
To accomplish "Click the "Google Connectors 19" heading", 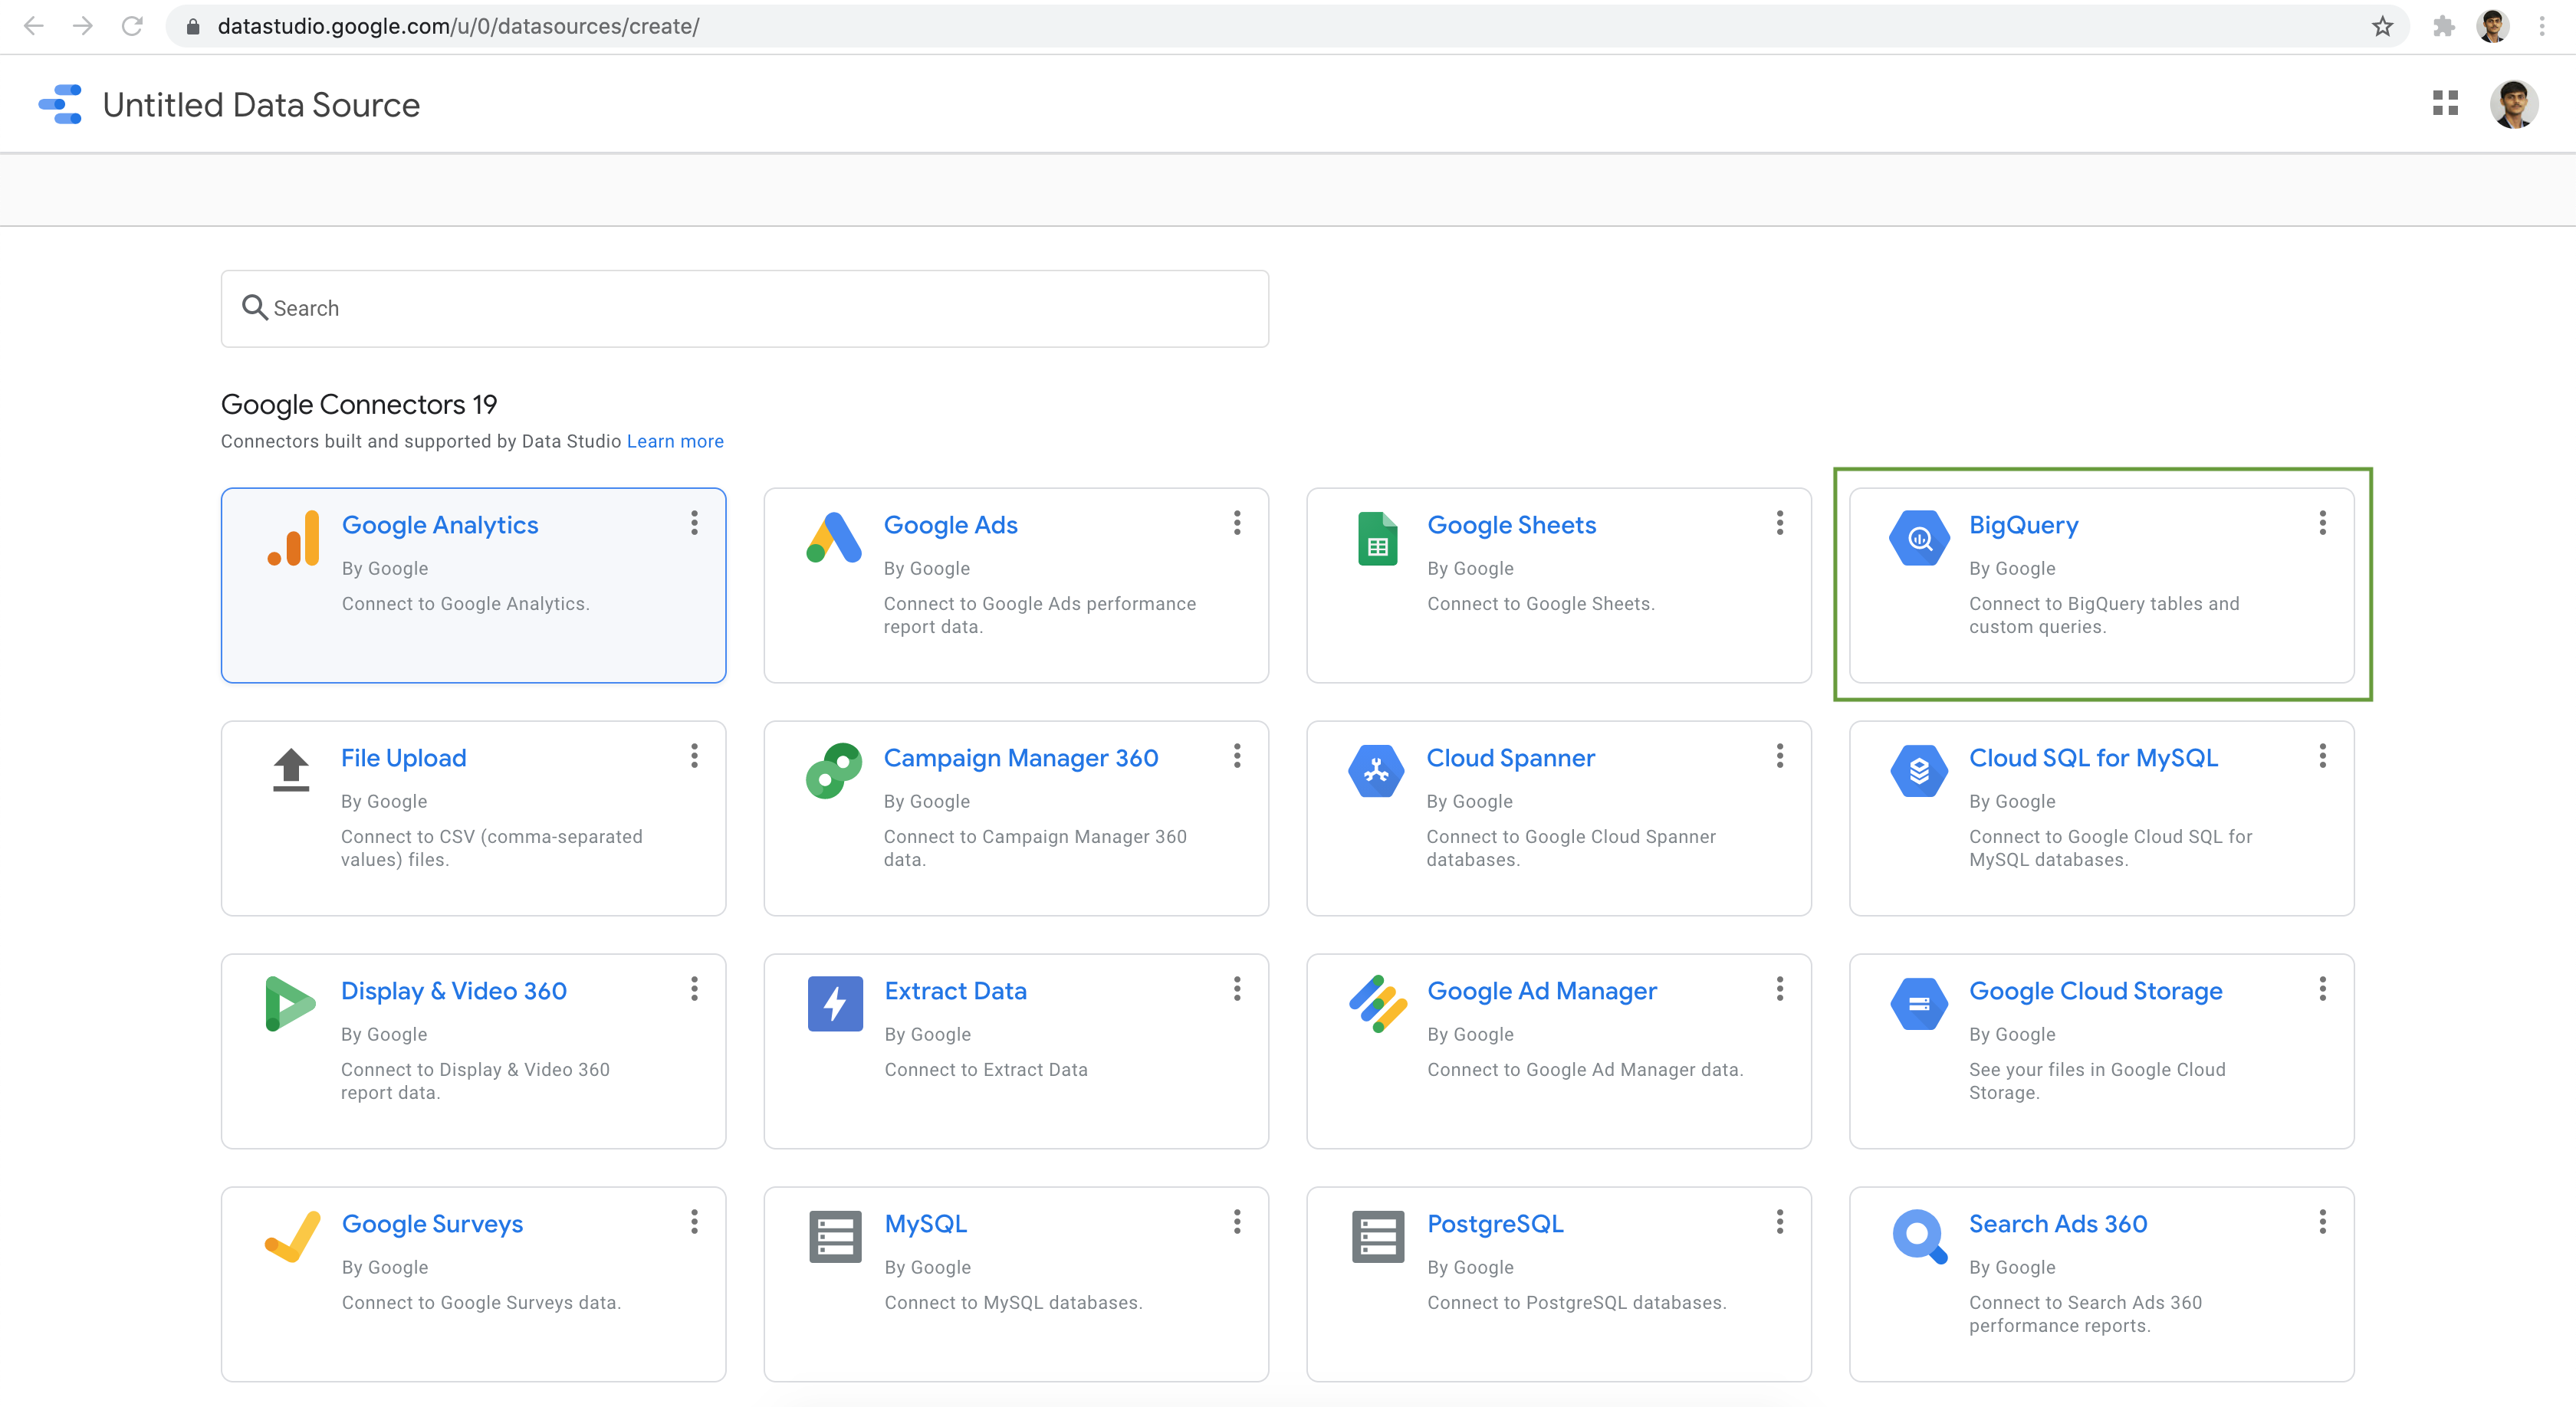I will coord(359,404).
